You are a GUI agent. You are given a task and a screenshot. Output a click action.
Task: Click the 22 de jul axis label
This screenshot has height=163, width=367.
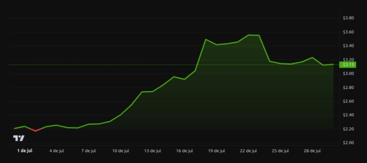pos(249,151)
